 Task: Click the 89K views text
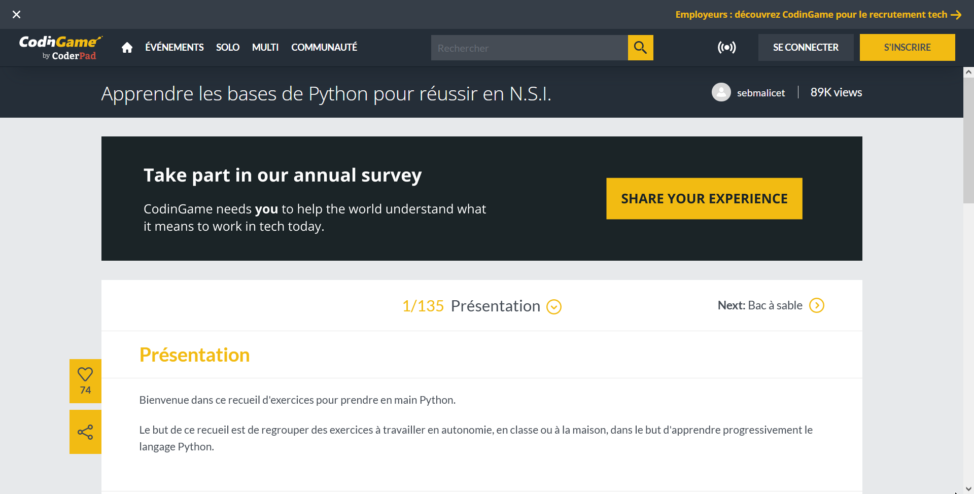tap(836, 92)
